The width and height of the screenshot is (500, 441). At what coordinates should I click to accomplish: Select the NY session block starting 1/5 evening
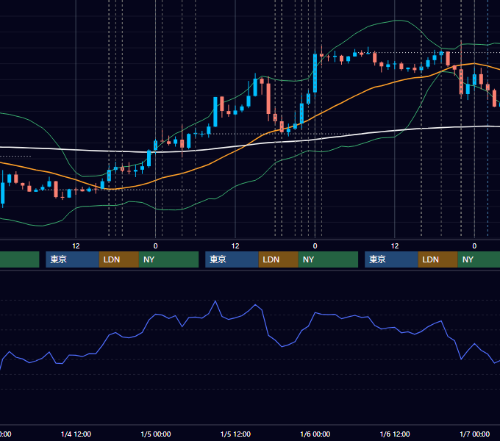point(328,259)
